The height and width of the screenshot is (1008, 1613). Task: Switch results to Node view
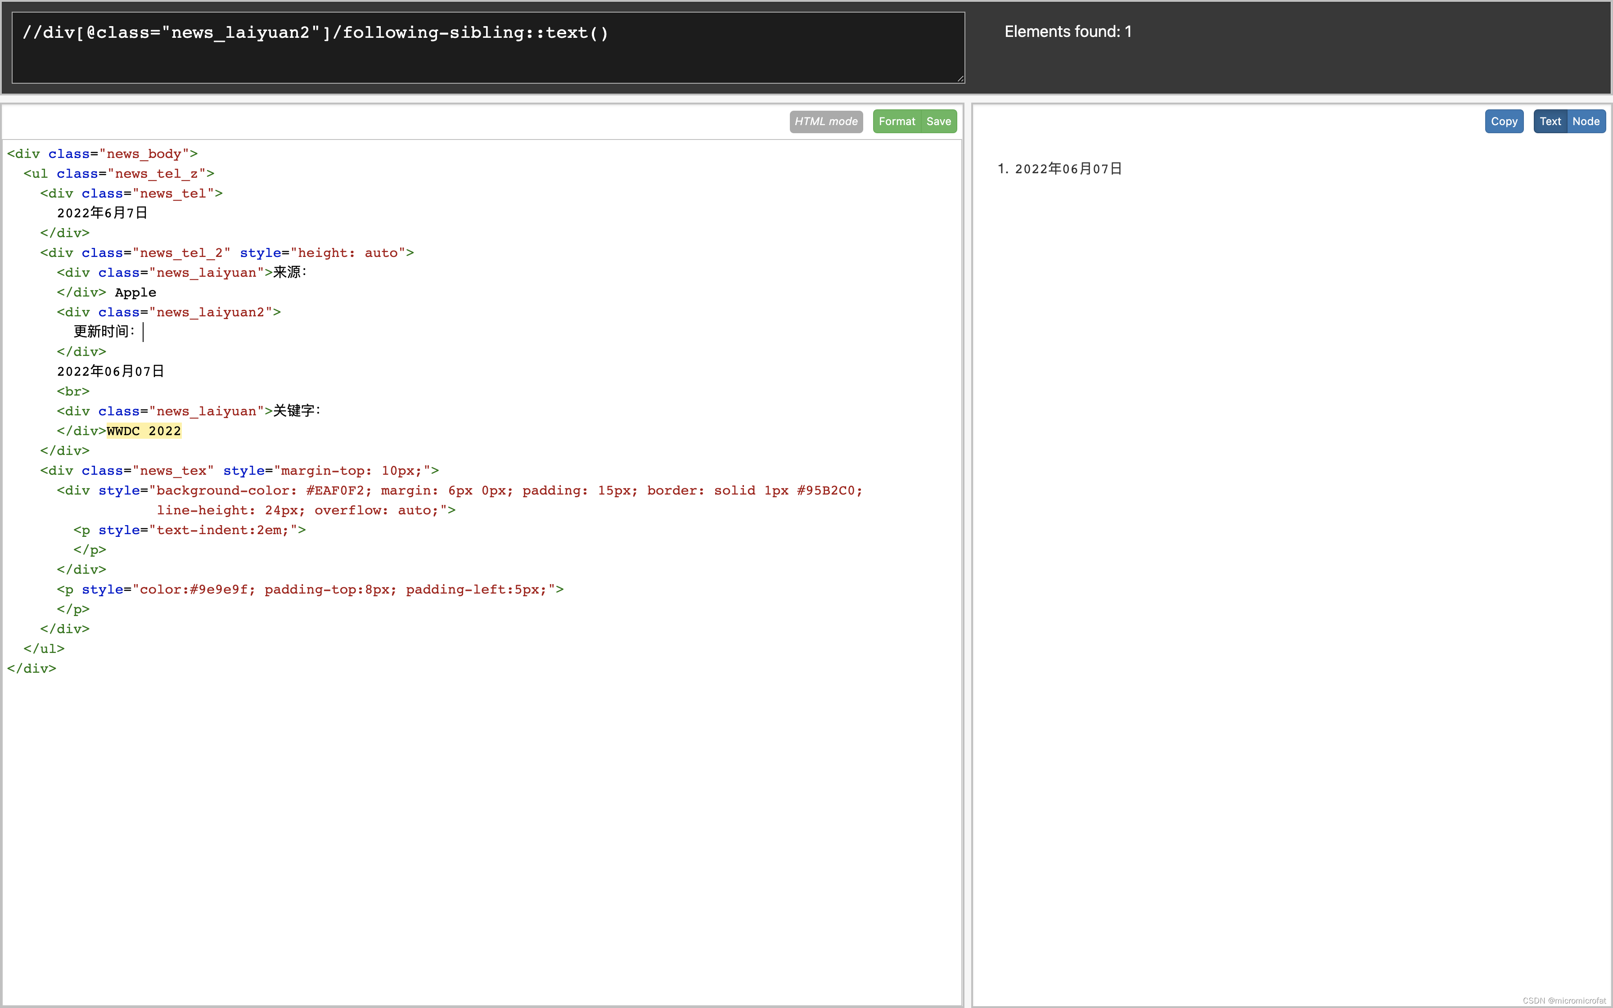1586,121
